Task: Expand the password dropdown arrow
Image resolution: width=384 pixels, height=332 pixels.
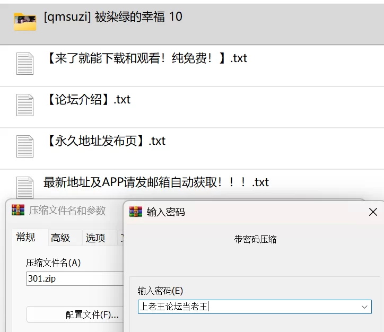Action: click(x=364, y=307)
